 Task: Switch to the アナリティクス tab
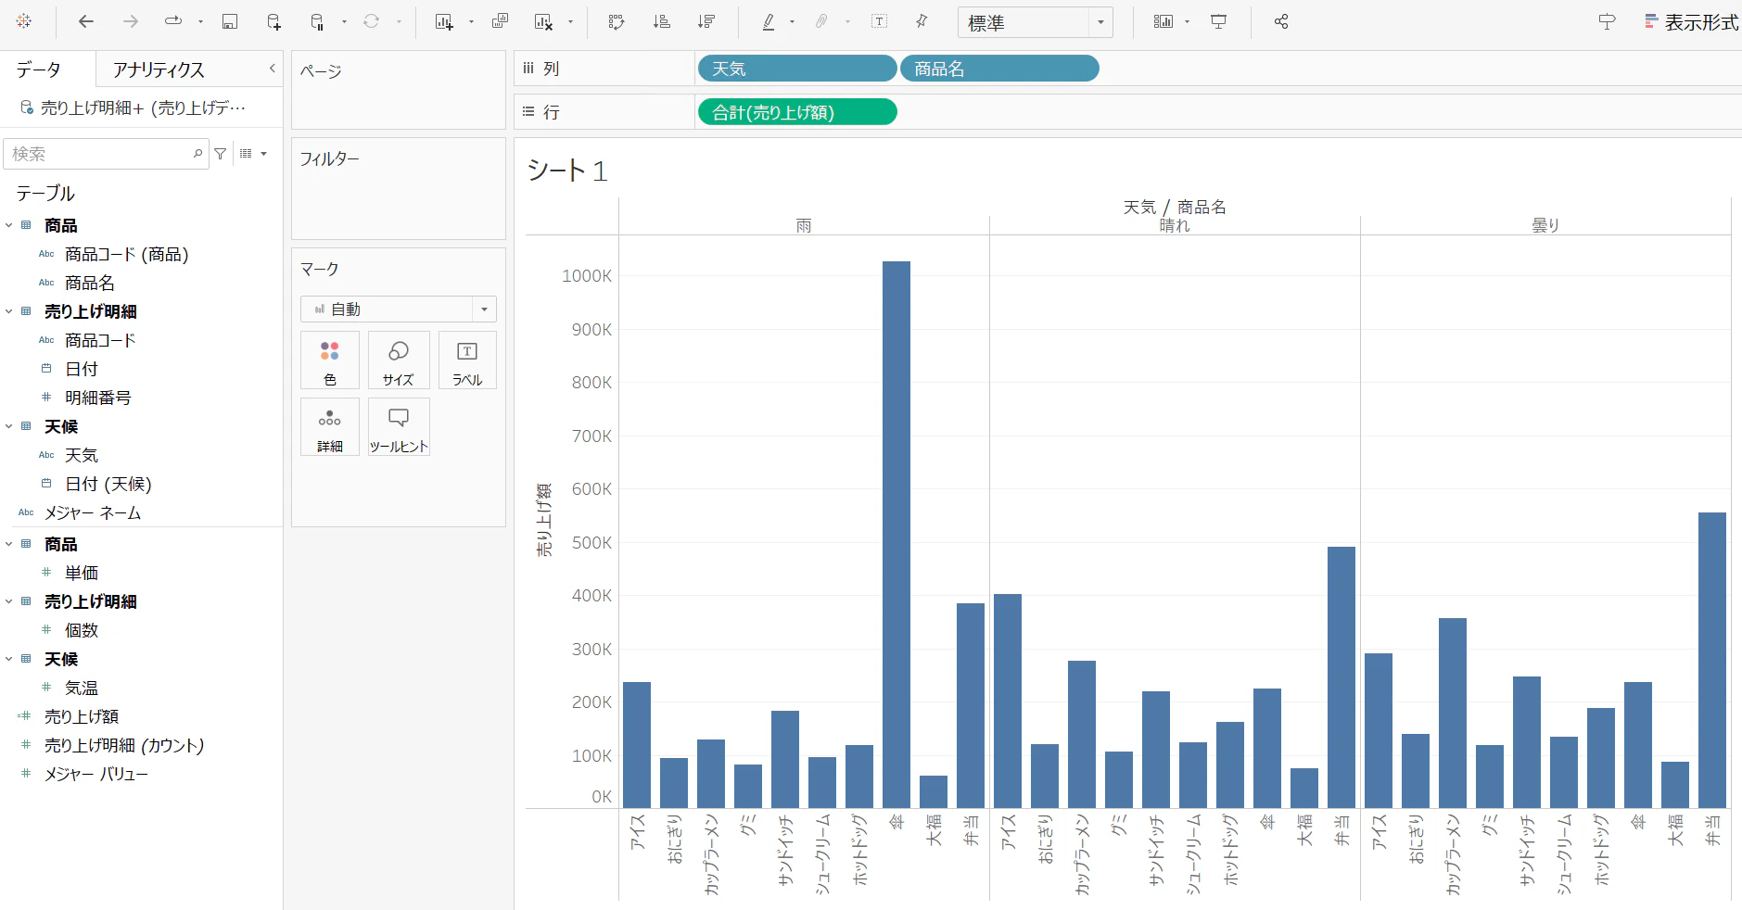159,70
